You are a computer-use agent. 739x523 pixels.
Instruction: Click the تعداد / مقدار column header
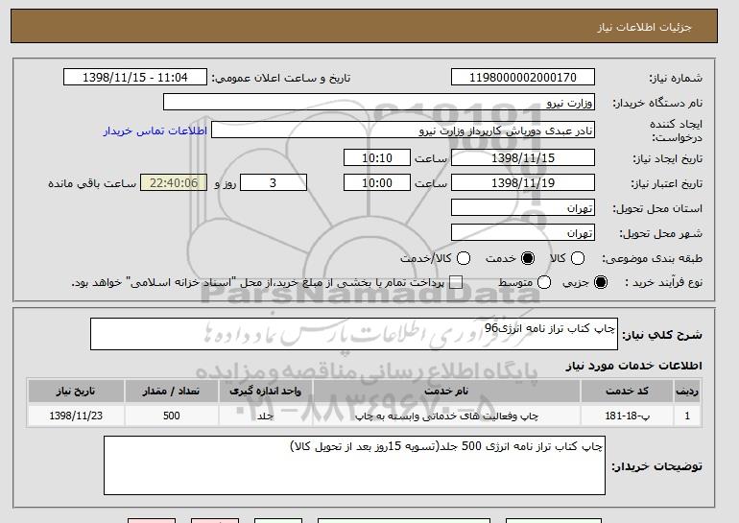[x=171, y=392]
